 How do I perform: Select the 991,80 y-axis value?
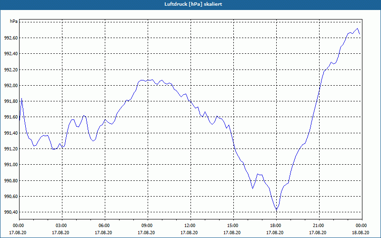point(10,101)
